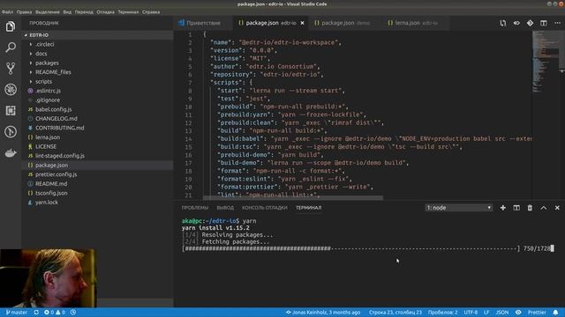
Task: Expand the scripts folder
Action: point(98,82)
